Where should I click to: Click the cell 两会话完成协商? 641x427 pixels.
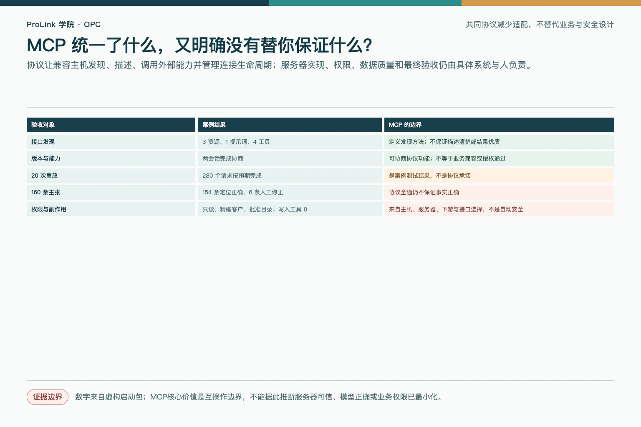click(290, 158)
